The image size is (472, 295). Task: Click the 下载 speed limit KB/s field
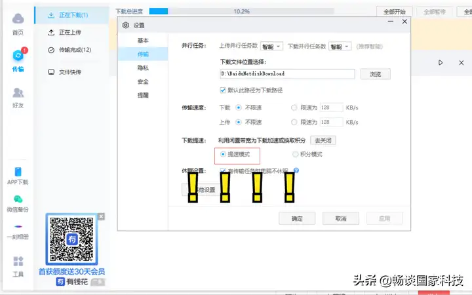point(332,108)
